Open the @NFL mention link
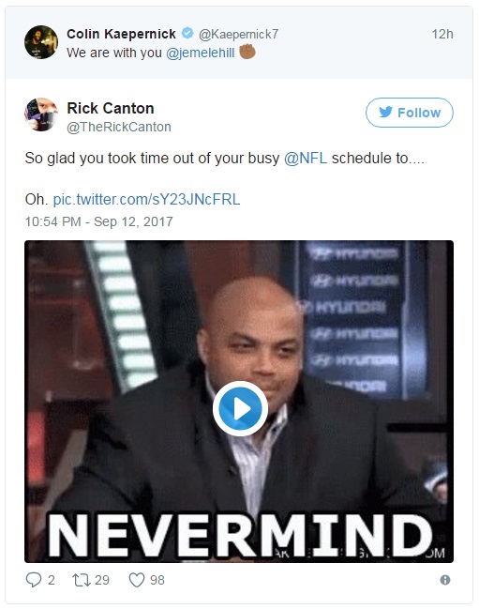479x609 pixels. 306,159
